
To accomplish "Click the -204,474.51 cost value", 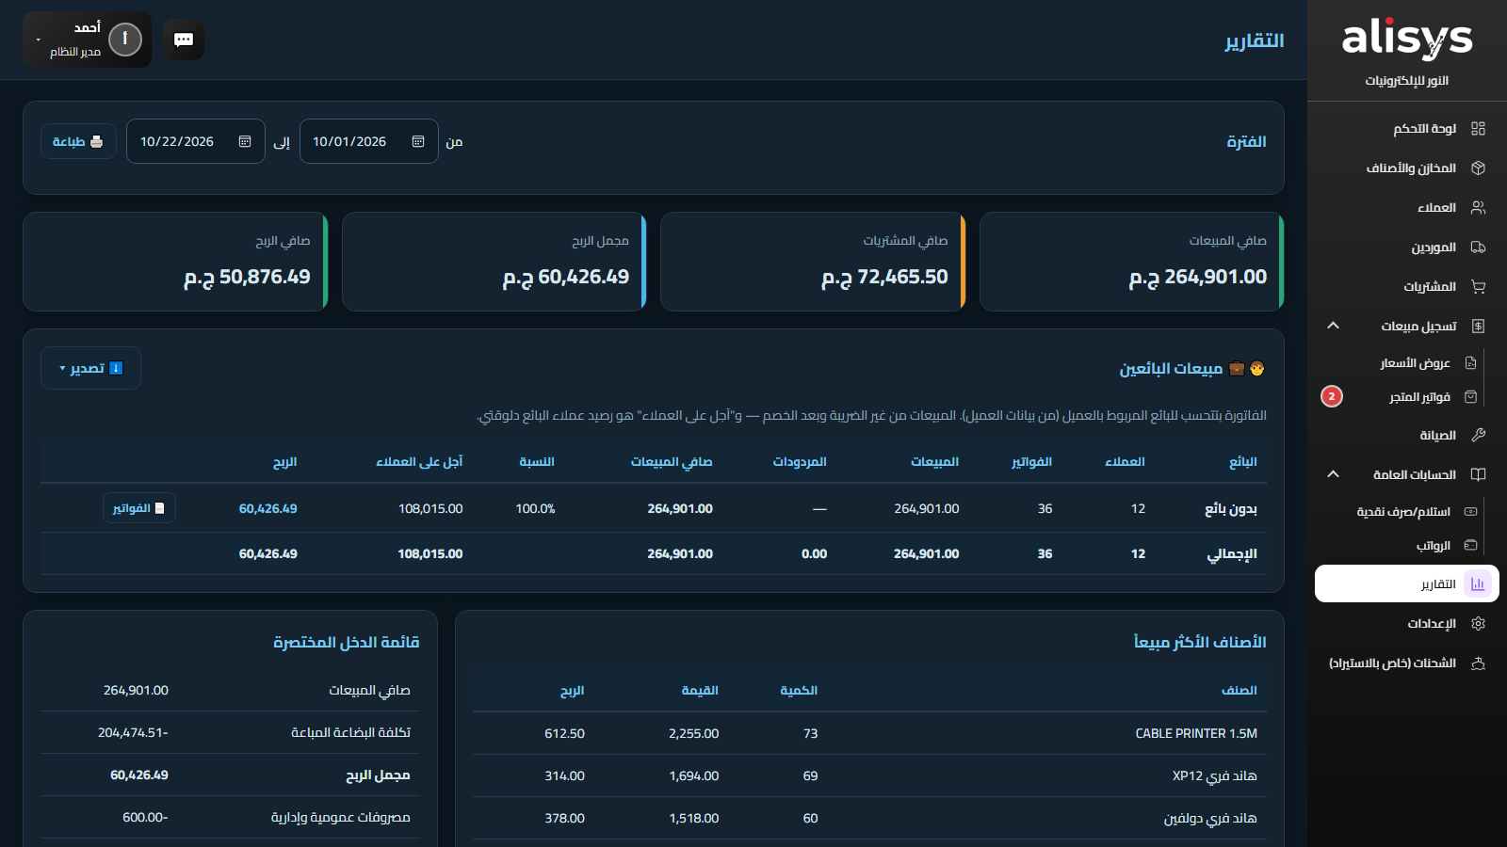I will pyautogui.click(x=133, y=732).
